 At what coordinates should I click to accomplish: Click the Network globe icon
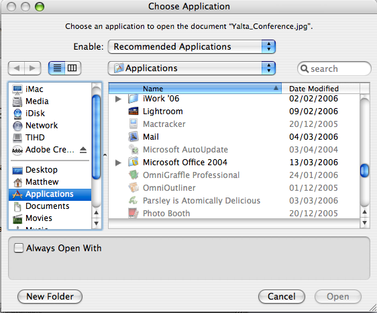click(x=17, y=126)
